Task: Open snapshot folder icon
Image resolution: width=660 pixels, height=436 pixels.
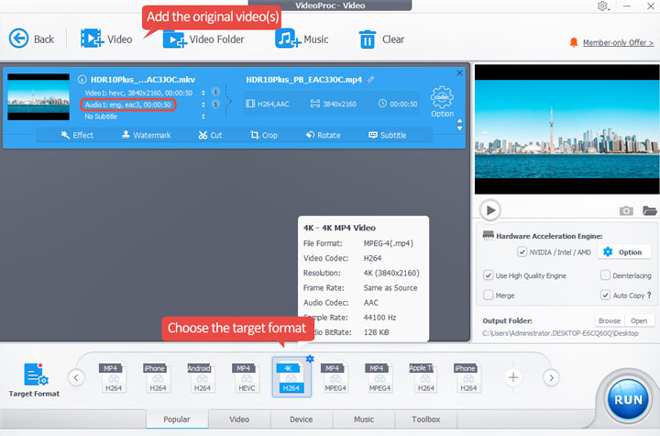Action: tap(650, 210)
